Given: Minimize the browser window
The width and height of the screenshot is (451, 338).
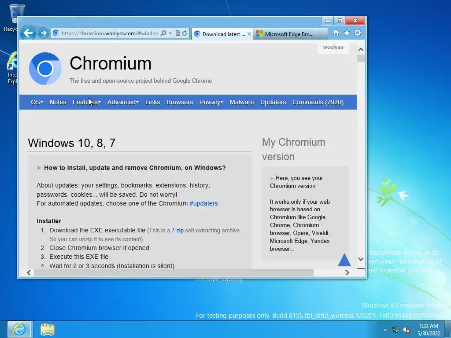Looking at the screenshot, I should (327, 21).
